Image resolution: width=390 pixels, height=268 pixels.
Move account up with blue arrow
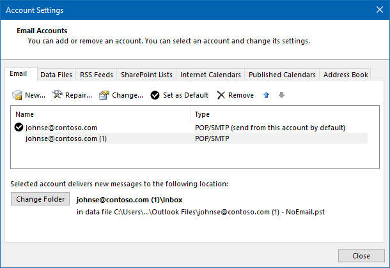267,95
